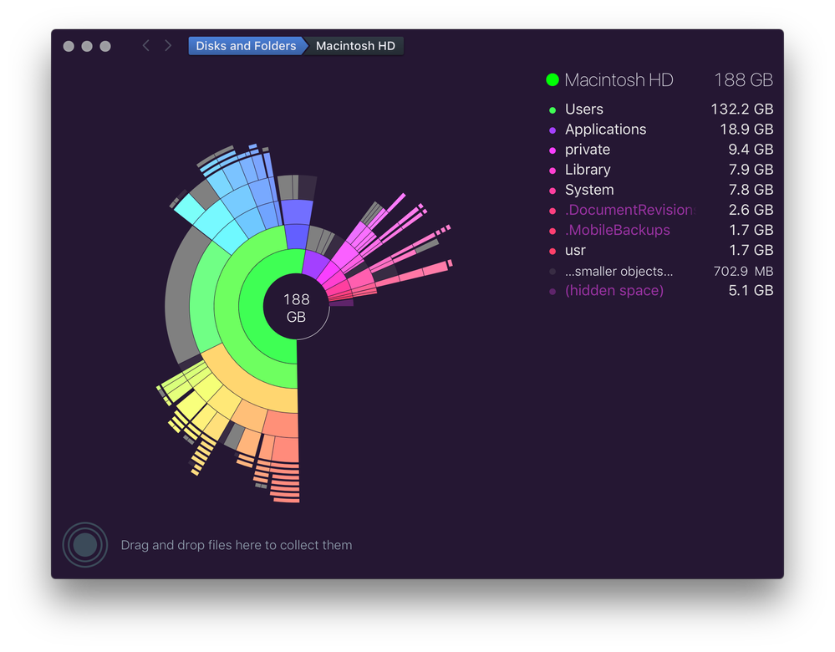Screen dimensions: 835x652
Task: Select the innermost green Users ring segment
Action: point(252,308)
